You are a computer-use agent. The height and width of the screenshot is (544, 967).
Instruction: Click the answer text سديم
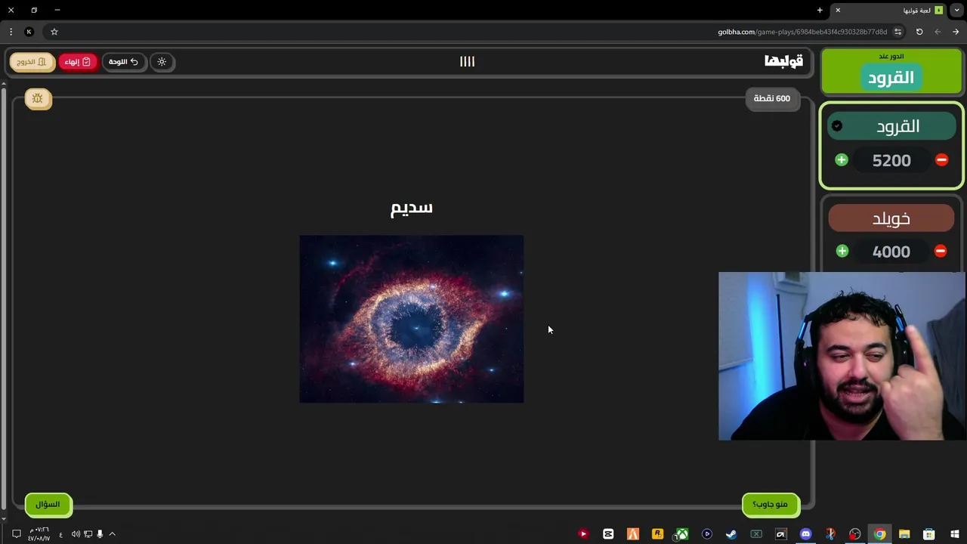(x=412, y=208)
